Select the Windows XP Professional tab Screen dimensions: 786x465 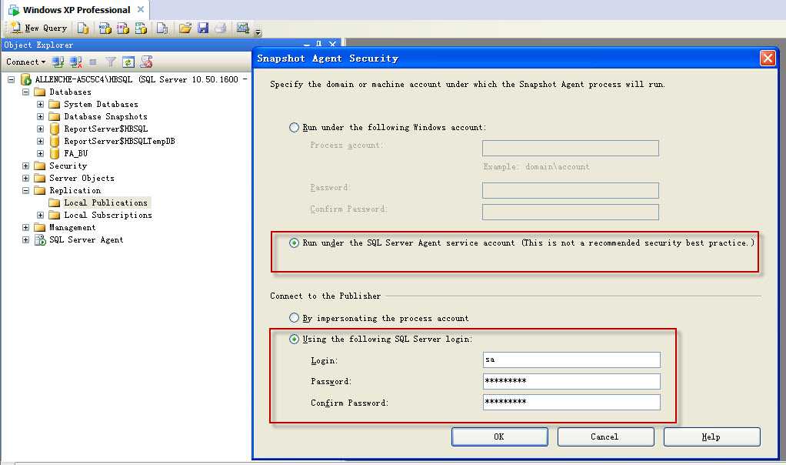click(76, 9)
